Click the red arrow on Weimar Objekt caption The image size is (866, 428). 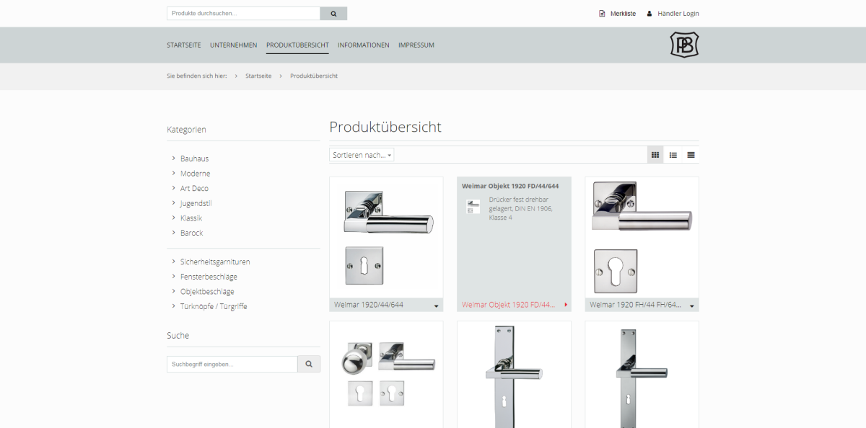(566, 305)
